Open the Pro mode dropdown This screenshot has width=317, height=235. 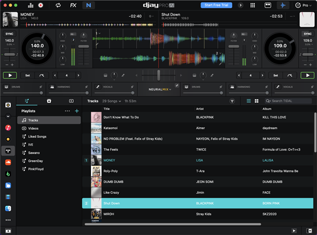303,5
